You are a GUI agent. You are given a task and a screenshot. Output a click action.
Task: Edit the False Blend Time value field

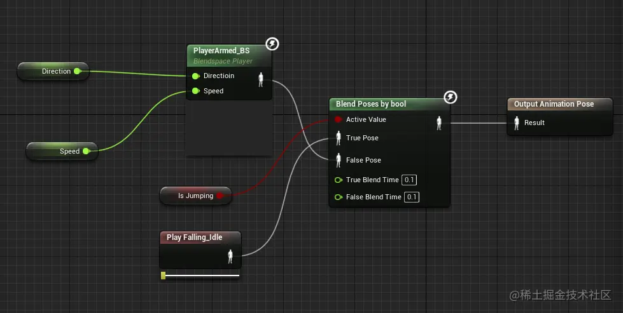coord(412,197)
